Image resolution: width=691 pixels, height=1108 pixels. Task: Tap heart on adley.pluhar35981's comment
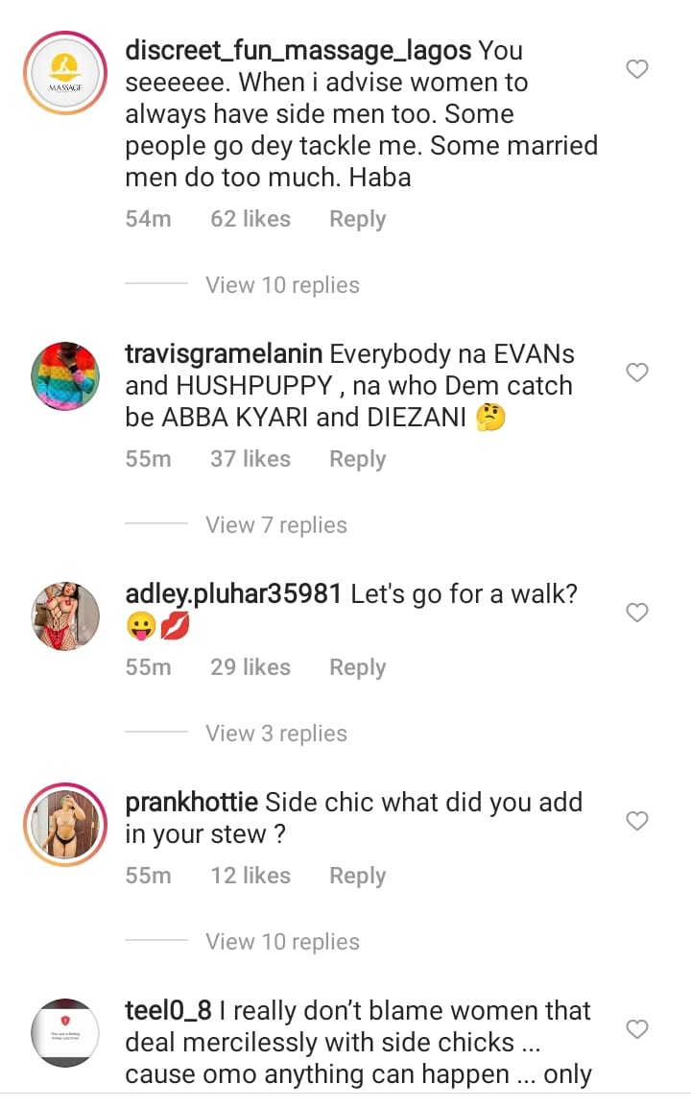click(637, 613)
